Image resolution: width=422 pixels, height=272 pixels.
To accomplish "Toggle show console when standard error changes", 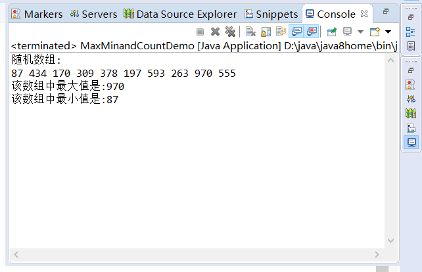I will tap(312, 32).
